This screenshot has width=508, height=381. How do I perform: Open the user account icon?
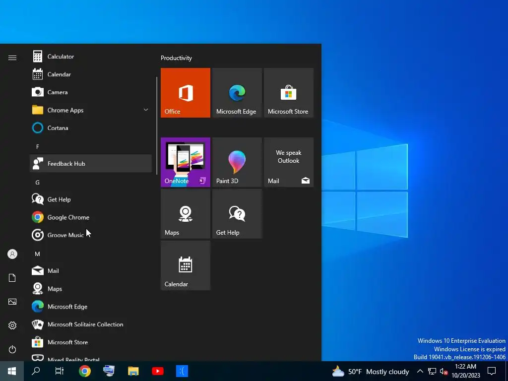point(12,254)
